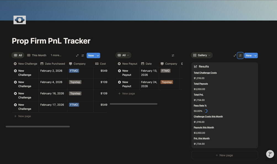This screenshot has height=164, width=277.
Task: Expand the gallery database to full page
Action: [x=235, y=55]
